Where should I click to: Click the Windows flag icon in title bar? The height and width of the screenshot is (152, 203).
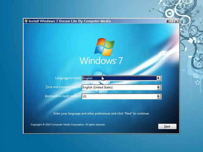26,21
